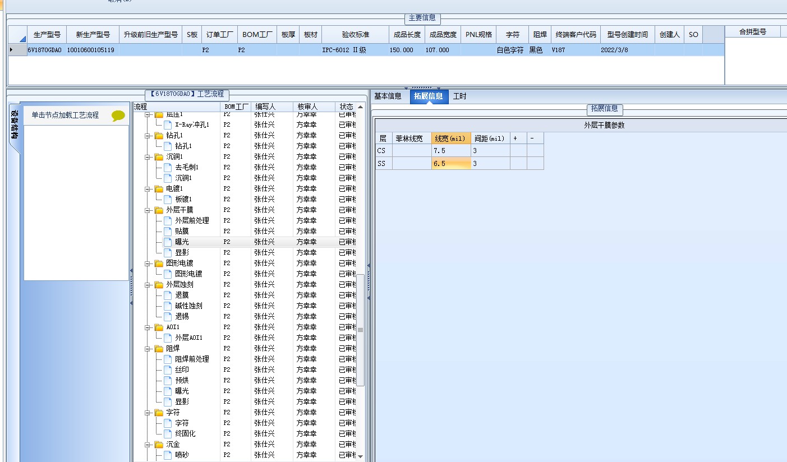
Task: Click the 沉金 folder icon
Action: [x=159, y=445]
